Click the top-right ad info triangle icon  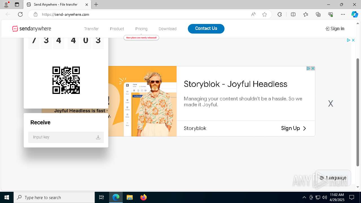pyautogui.click(x=349, y=40)
